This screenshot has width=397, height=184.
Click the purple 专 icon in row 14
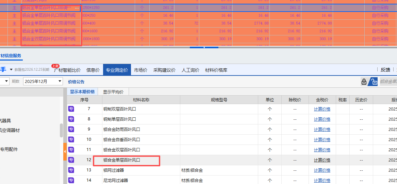coord(71,180)
